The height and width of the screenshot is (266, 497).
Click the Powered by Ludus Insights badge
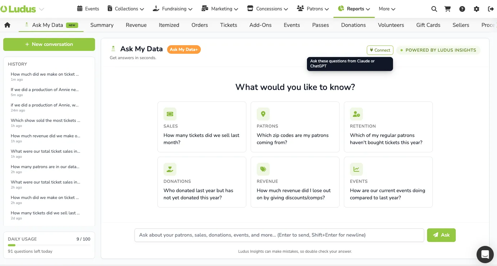point(438,50)
